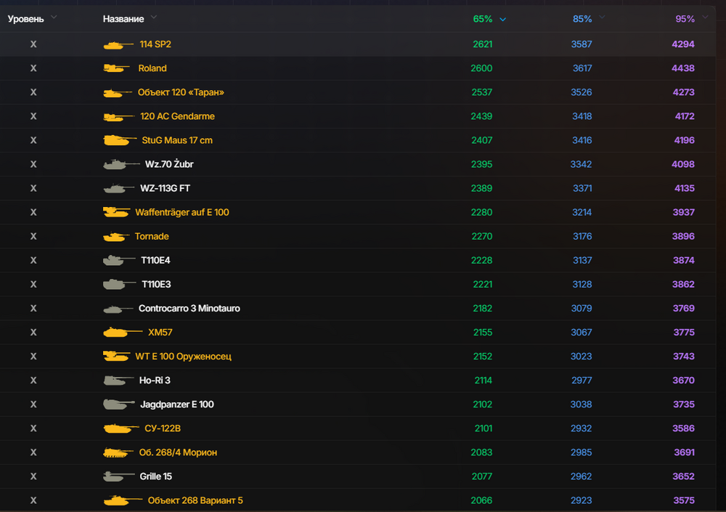Click the T110E4 tank icon
The height and width of the screenshot is (512, 726).
[x=119, y=261]
